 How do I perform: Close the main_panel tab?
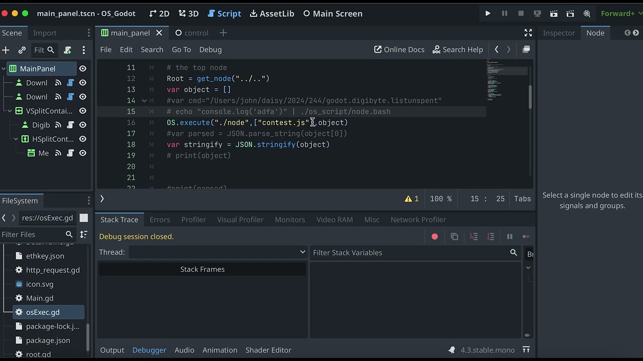pyautogui.click(x=159, y=33)
